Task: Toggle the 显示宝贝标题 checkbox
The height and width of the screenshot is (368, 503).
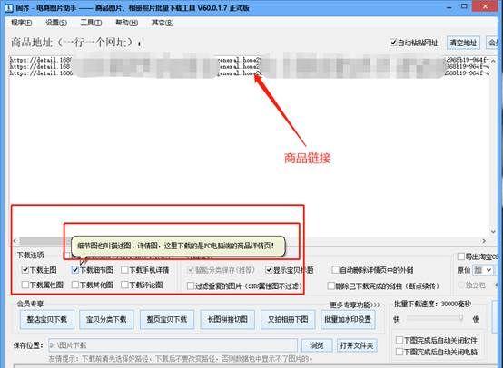Action: pos(269,270)
